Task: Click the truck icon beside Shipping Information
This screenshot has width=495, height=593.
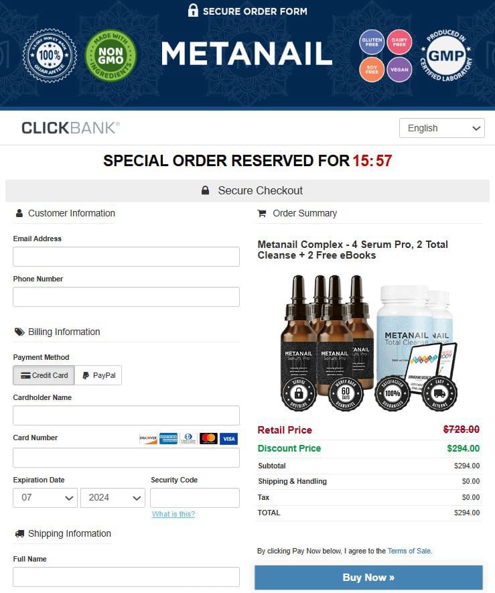Action: click(19, 533)
